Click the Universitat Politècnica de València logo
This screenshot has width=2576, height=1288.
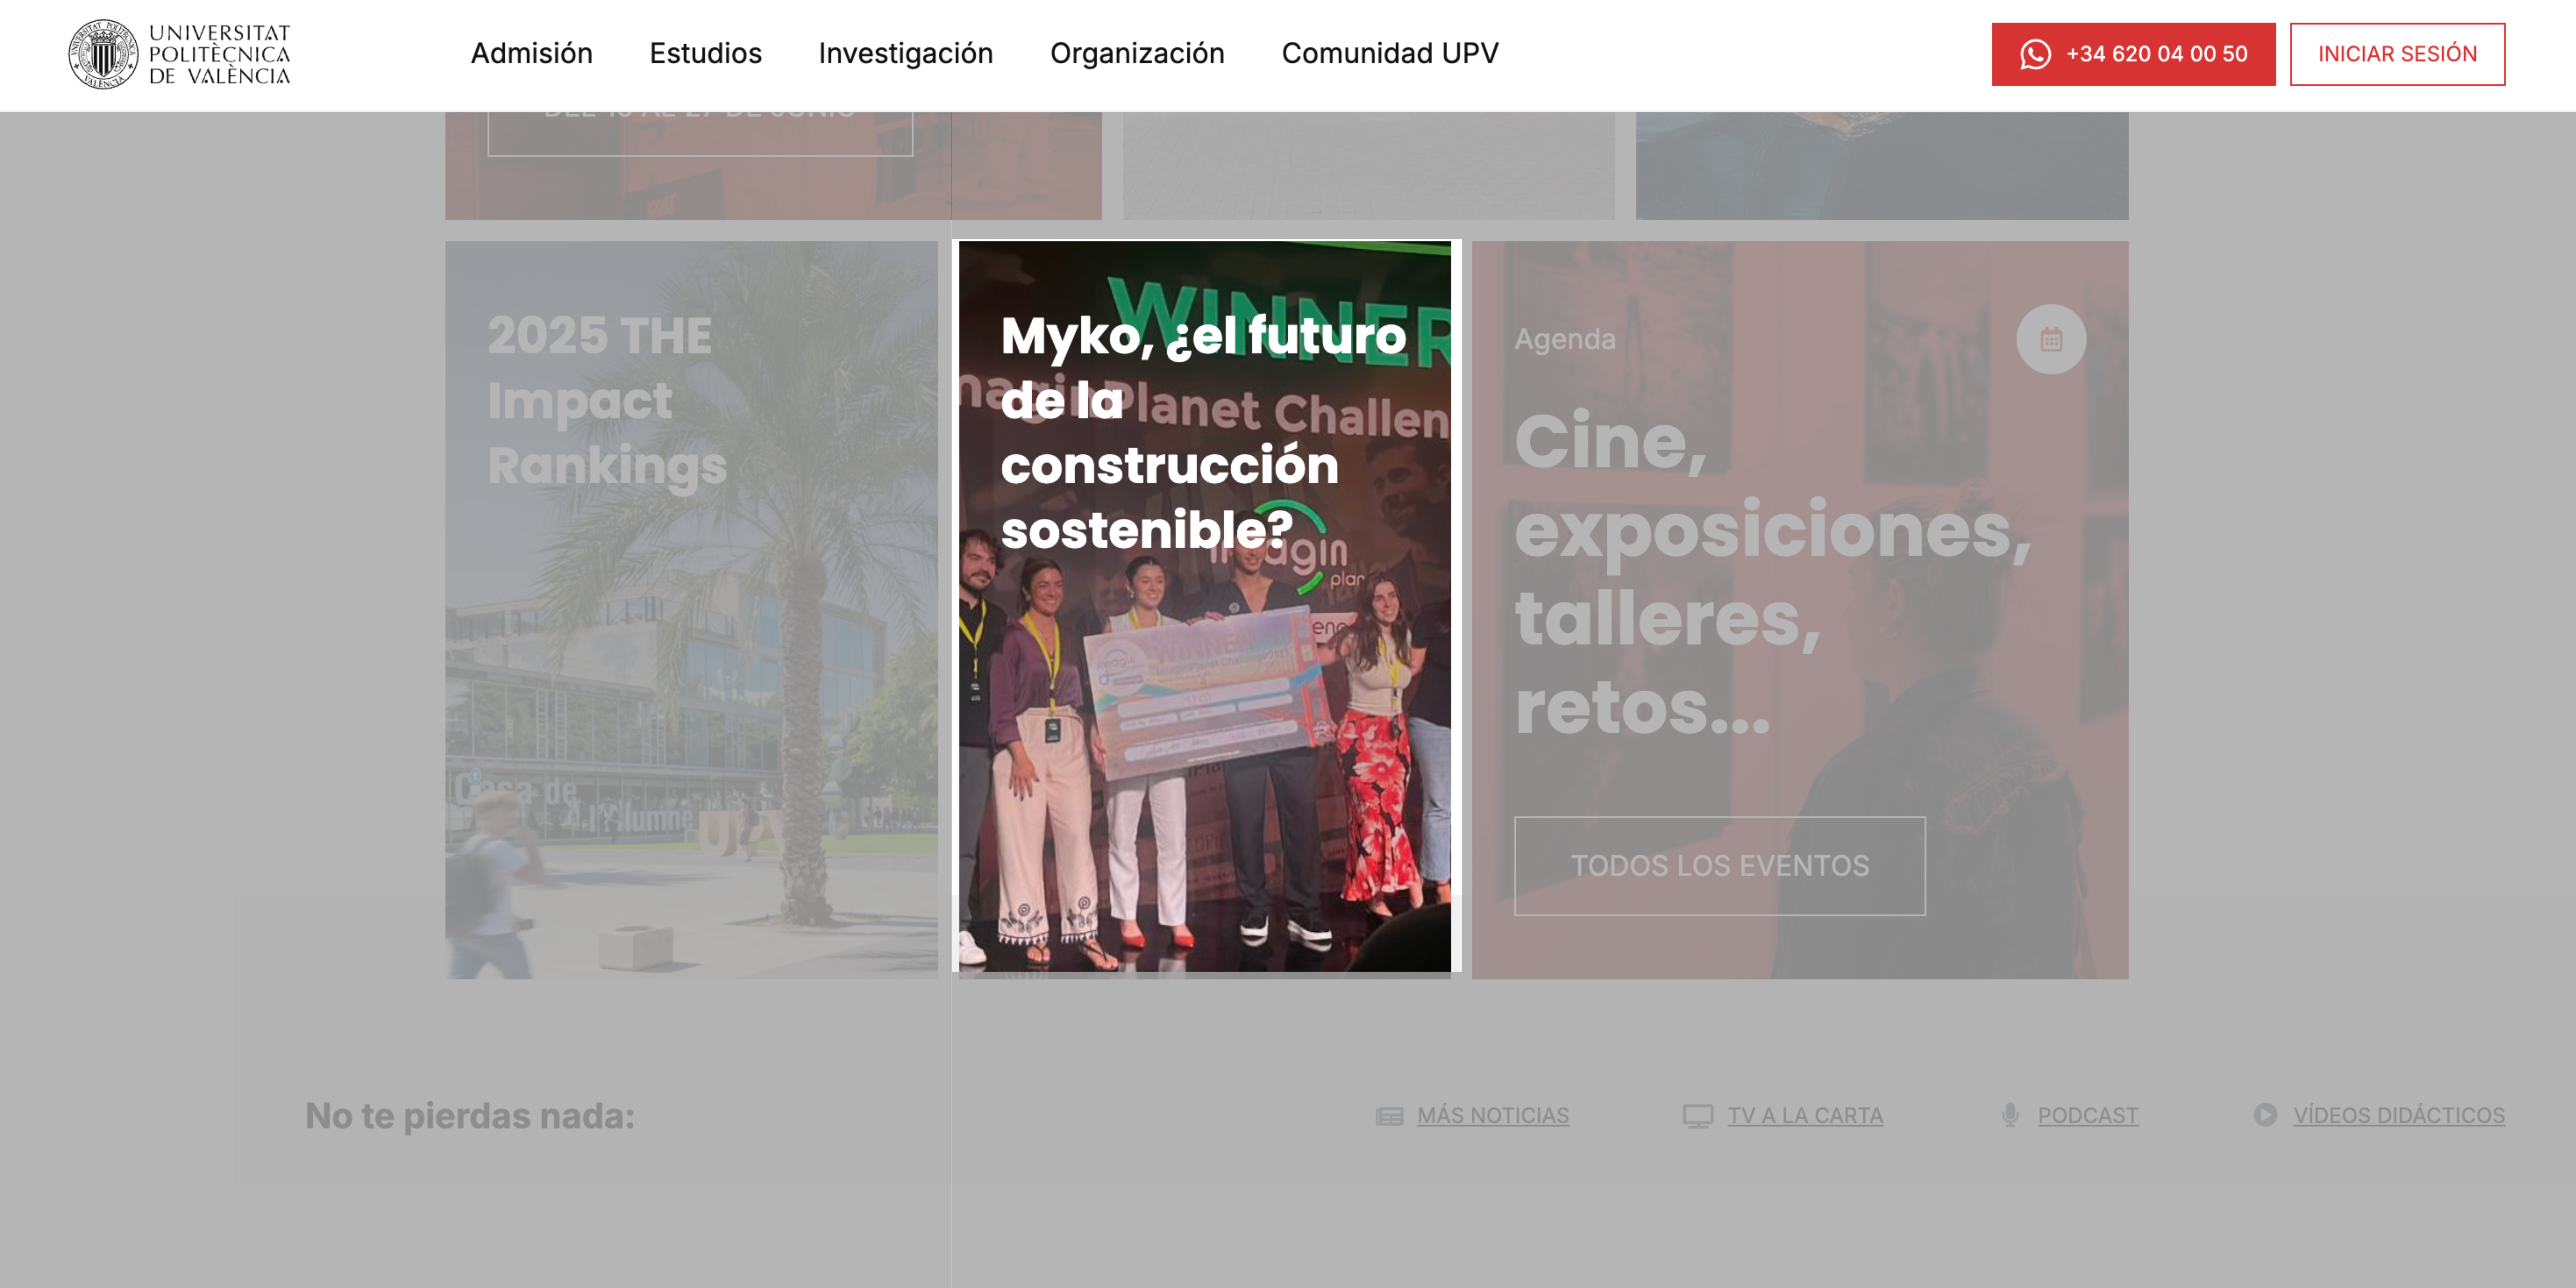(x=179, y=54)
